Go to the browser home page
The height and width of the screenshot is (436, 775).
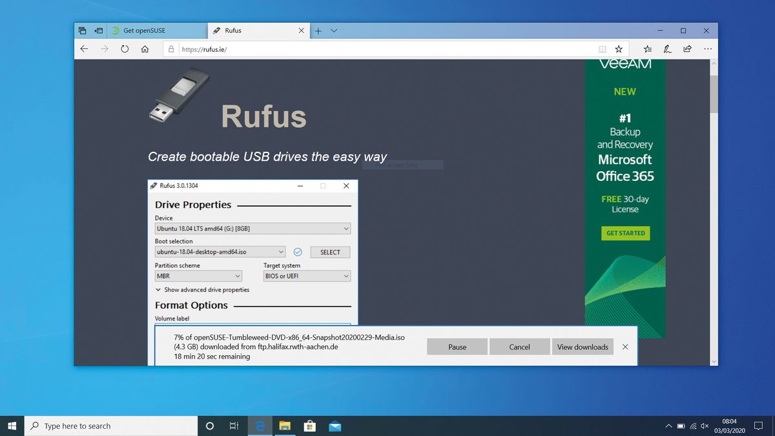tap(145, 48)
